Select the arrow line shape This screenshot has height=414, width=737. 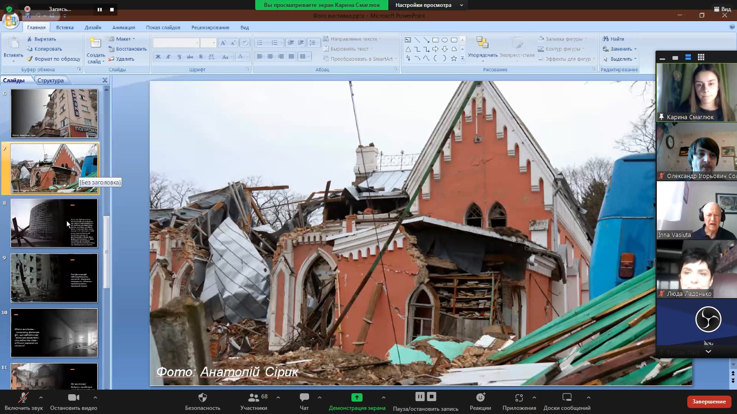tap(426, 40)
